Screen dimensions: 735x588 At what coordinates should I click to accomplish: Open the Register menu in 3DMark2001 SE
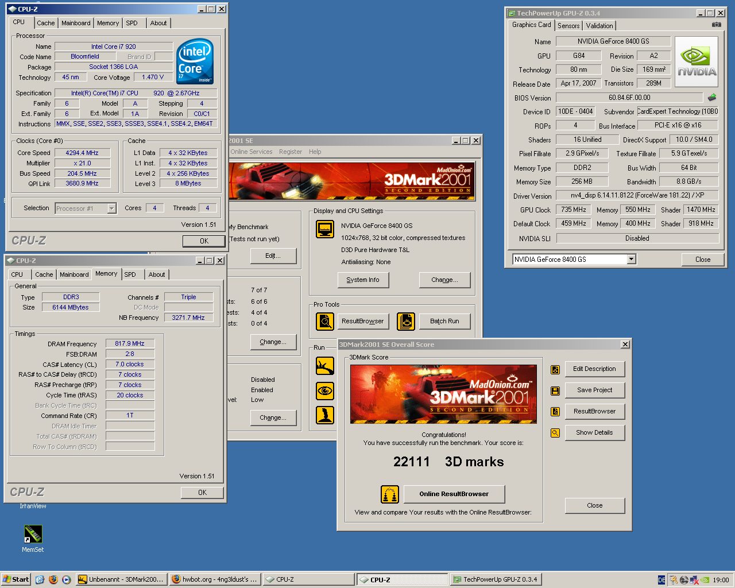tap(291, 152)
